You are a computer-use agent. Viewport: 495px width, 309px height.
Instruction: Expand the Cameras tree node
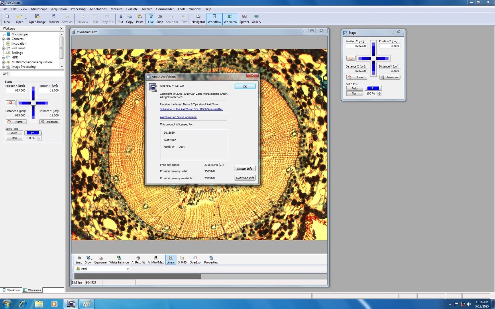[x=3, y=39]
